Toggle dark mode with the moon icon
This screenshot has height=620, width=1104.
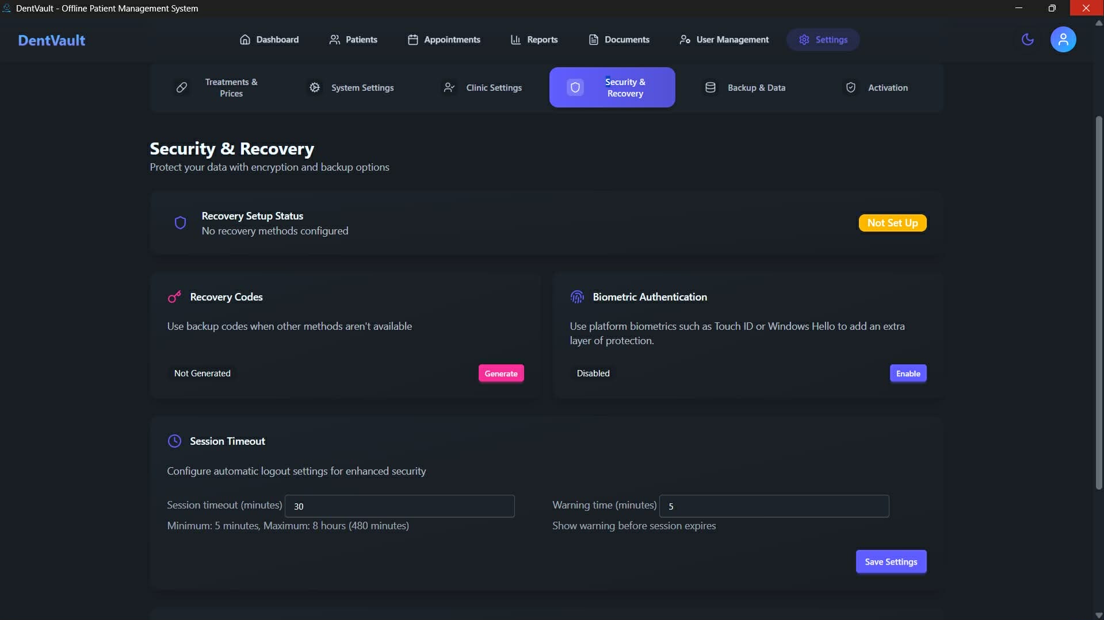1028,39
